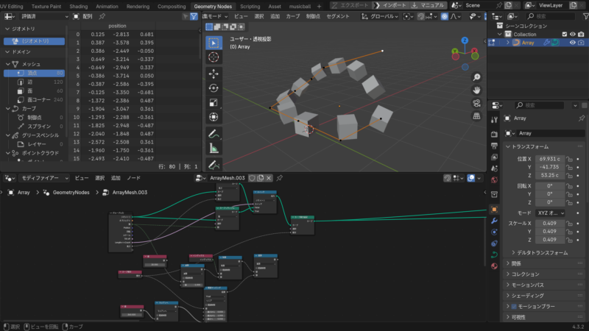The image size is (589, 331).
Task: Activate the 3D cursor tool
Action: [214, 57]
